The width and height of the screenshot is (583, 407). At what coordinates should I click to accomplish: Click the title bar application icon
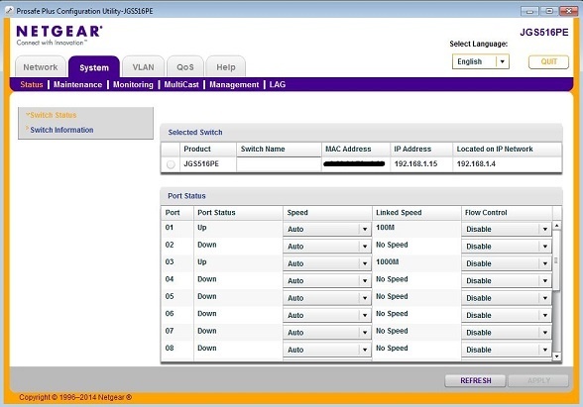pyautogui.click(x=9, y=11)
